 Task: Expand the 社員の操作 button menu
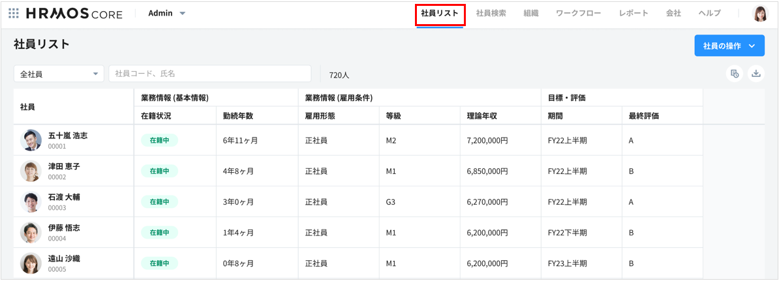pos(729,46)
